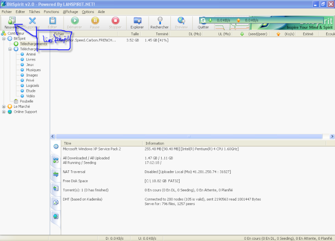Click the Information column header
335x241 pixels.
tap(234, 143)
